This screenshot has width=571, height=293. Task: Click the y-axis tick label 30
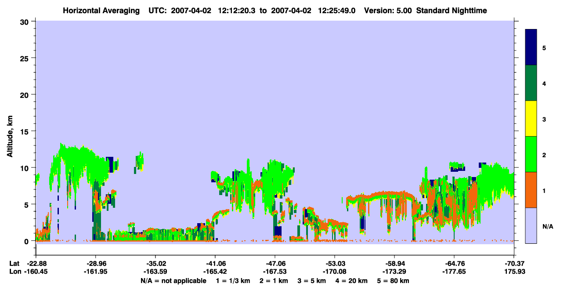pos(25,22)
